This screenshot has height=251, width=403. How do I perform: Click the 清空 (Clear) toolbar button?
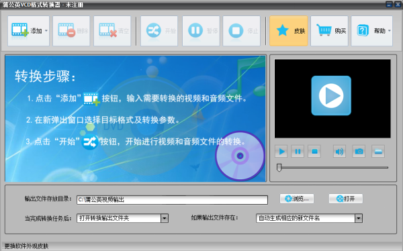pos(112,31)
